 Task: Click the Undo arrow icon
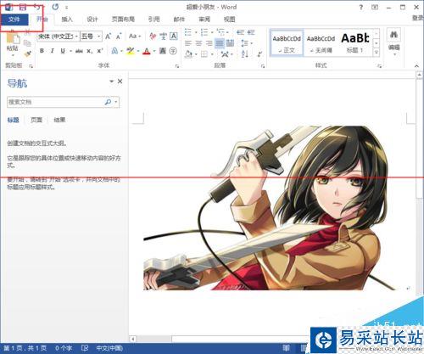[37, 7]
